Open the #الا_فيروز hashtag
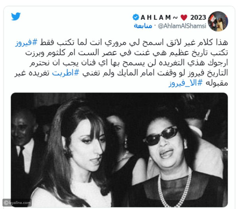 click(186, 83)
